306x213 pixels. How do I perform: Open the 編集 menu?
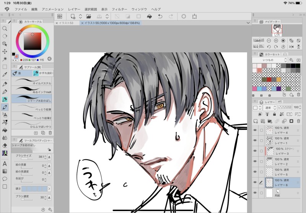pyautogui.click(x=34, y=9)
